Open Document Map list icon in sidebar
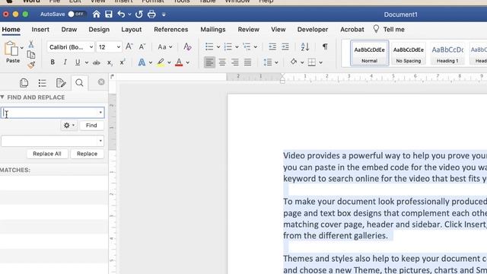Screen dimensions: 487x274 tap(43, 83)
